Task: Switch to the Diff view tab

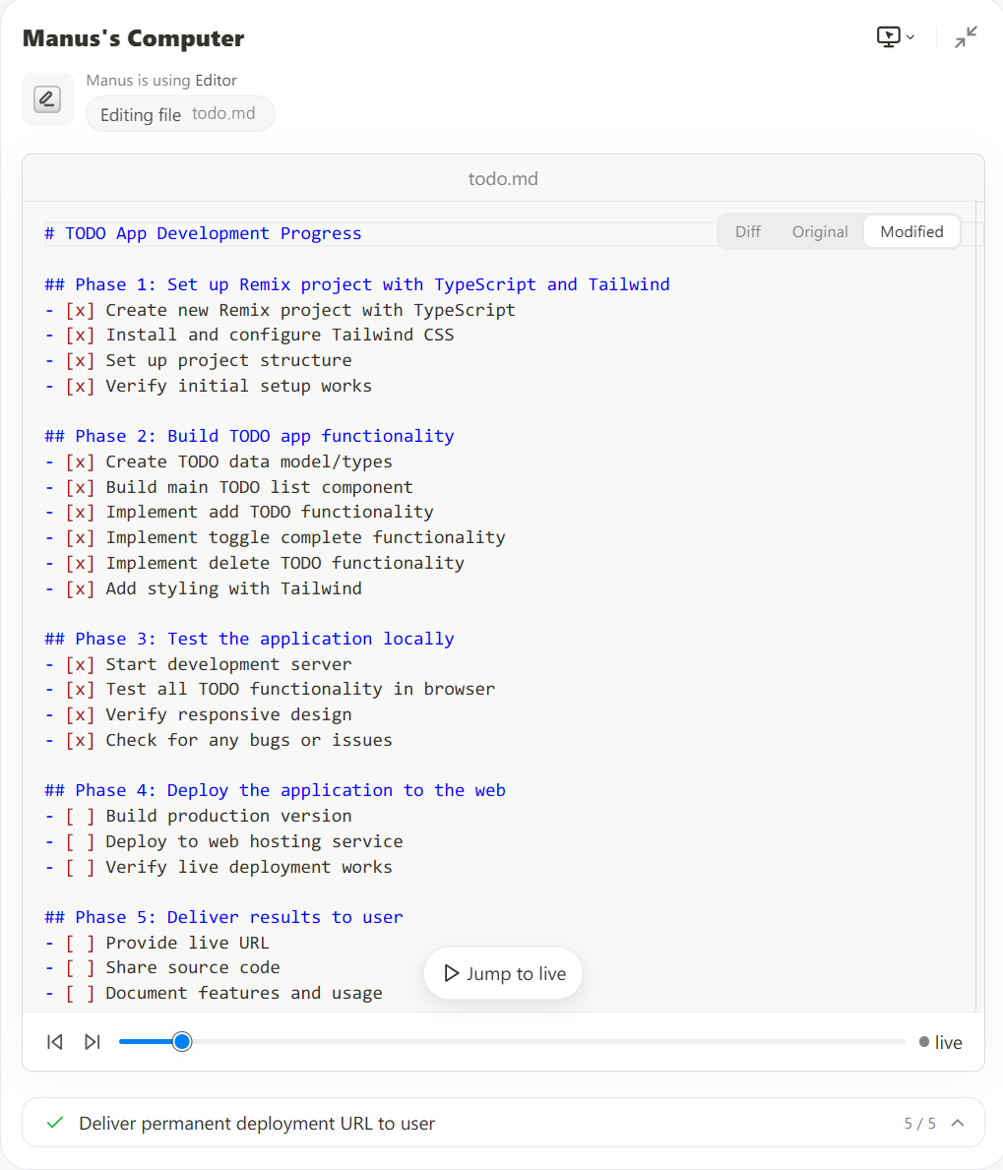Action: (x=748, y=232)
